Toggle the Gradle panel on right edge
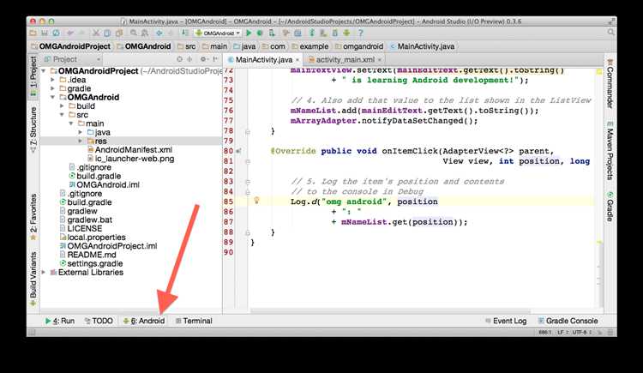 click(x=610, y=207)
